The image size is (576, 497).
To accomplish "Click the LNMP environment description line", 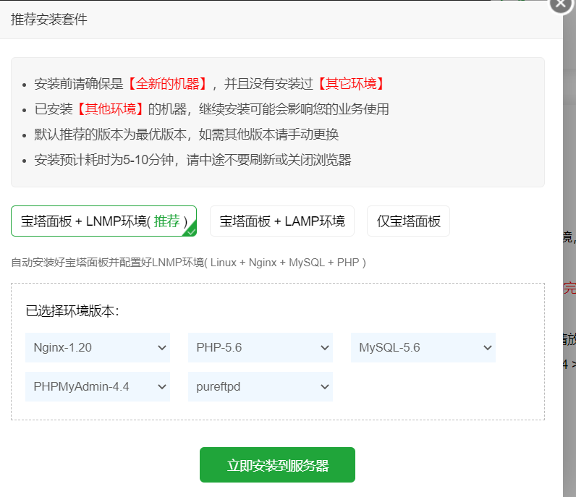I will point(188,263).
